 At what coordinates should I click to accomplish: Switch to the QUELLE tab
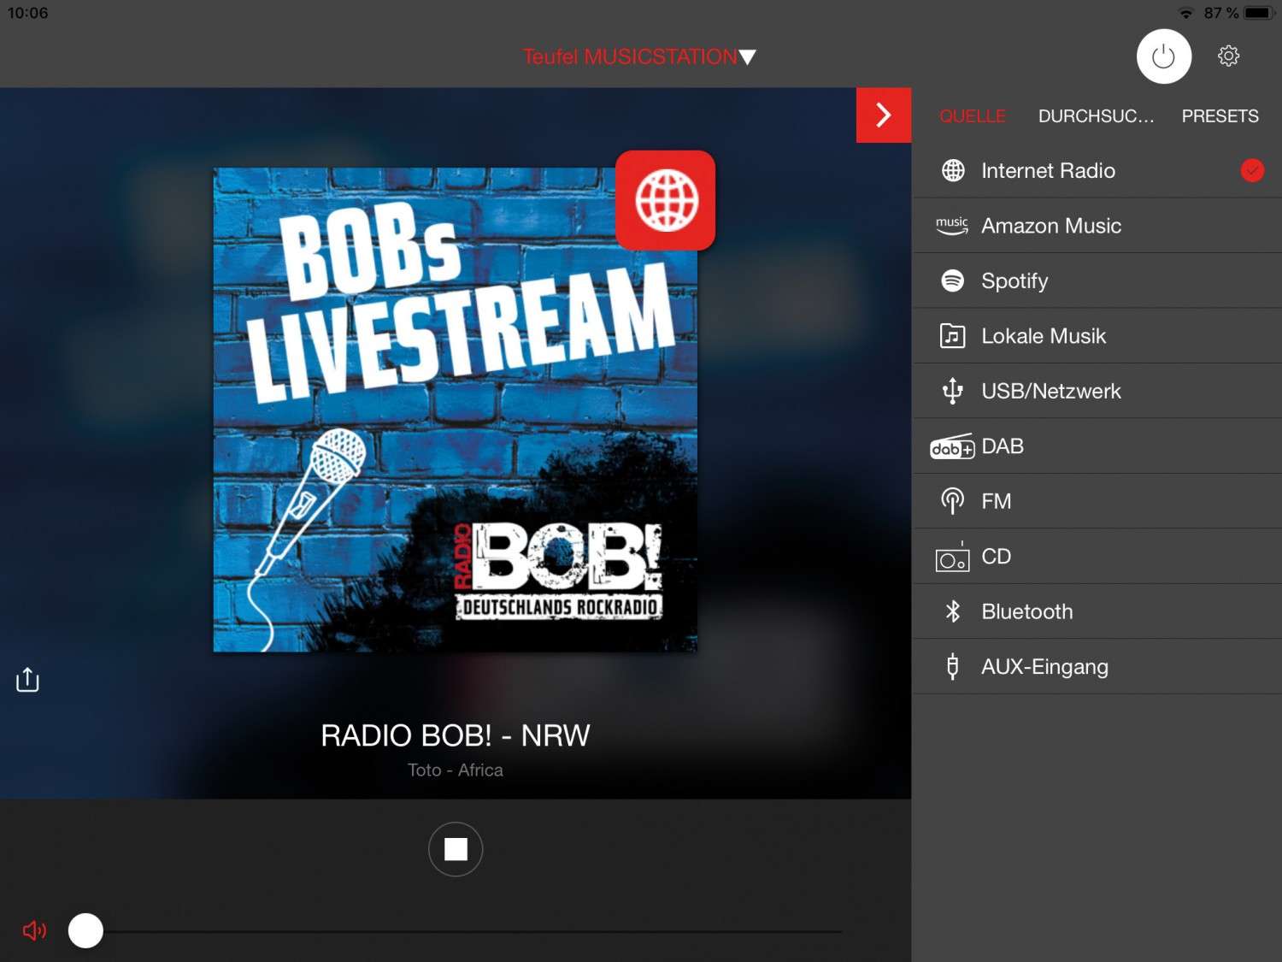[973, 116]
